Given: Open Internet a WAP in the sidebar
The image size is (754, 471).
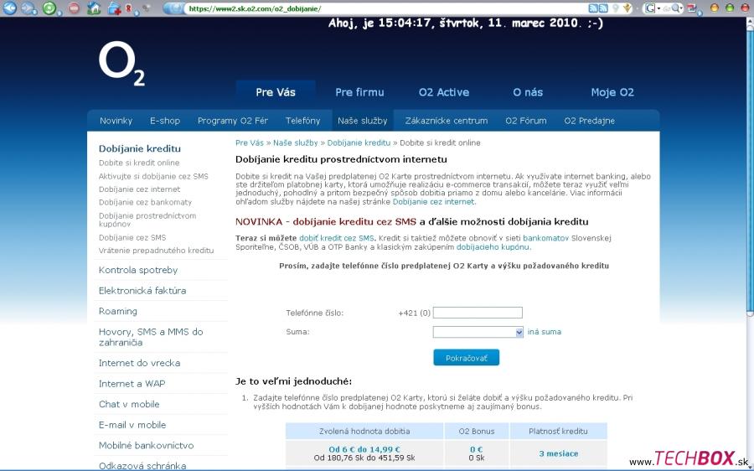Looking at the screenshot, I should (x=132, y=384).
